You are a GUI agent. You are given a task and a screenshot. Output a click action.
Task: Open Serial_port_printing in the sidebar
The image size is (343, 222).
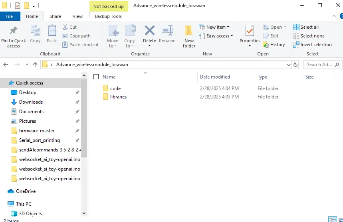[40, 140]
